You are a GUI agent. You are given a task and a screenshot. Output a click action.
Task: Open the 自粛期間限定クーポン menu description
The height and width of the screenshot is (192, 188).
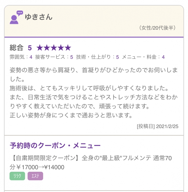tap(91, 162)
